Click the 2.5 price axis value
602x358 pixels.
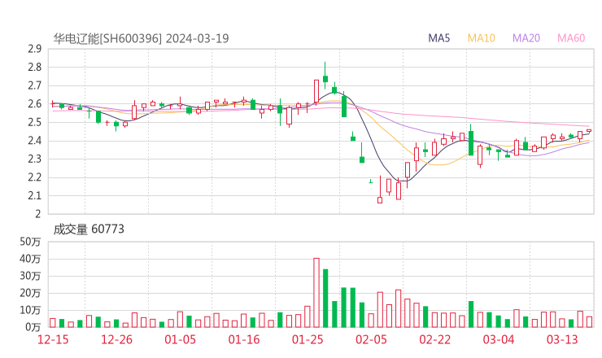pos(34,123)
